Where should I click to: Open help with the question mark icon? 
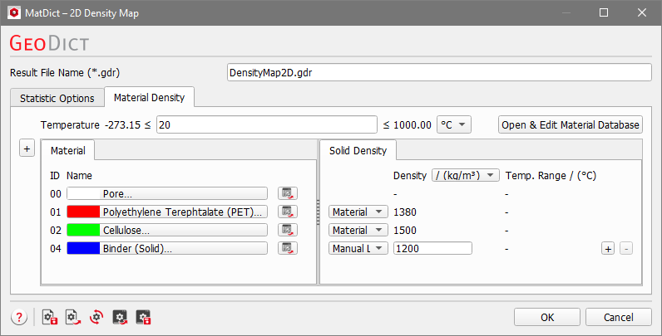tap(19, 317)
